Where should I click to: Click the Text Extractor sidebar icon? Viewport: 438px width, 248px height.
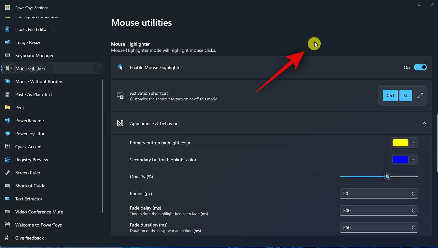(x=7, y=199)
